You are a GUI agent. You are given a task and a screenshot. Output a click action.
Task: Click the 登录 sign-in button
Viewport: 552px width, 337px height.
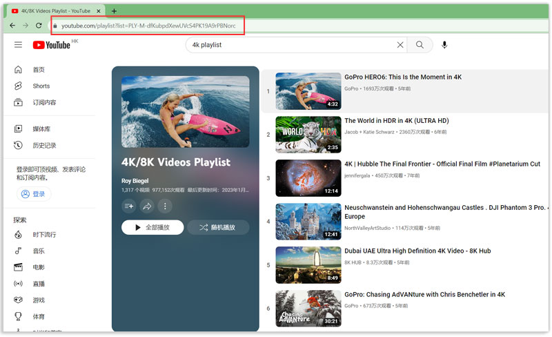pos(34,194)
